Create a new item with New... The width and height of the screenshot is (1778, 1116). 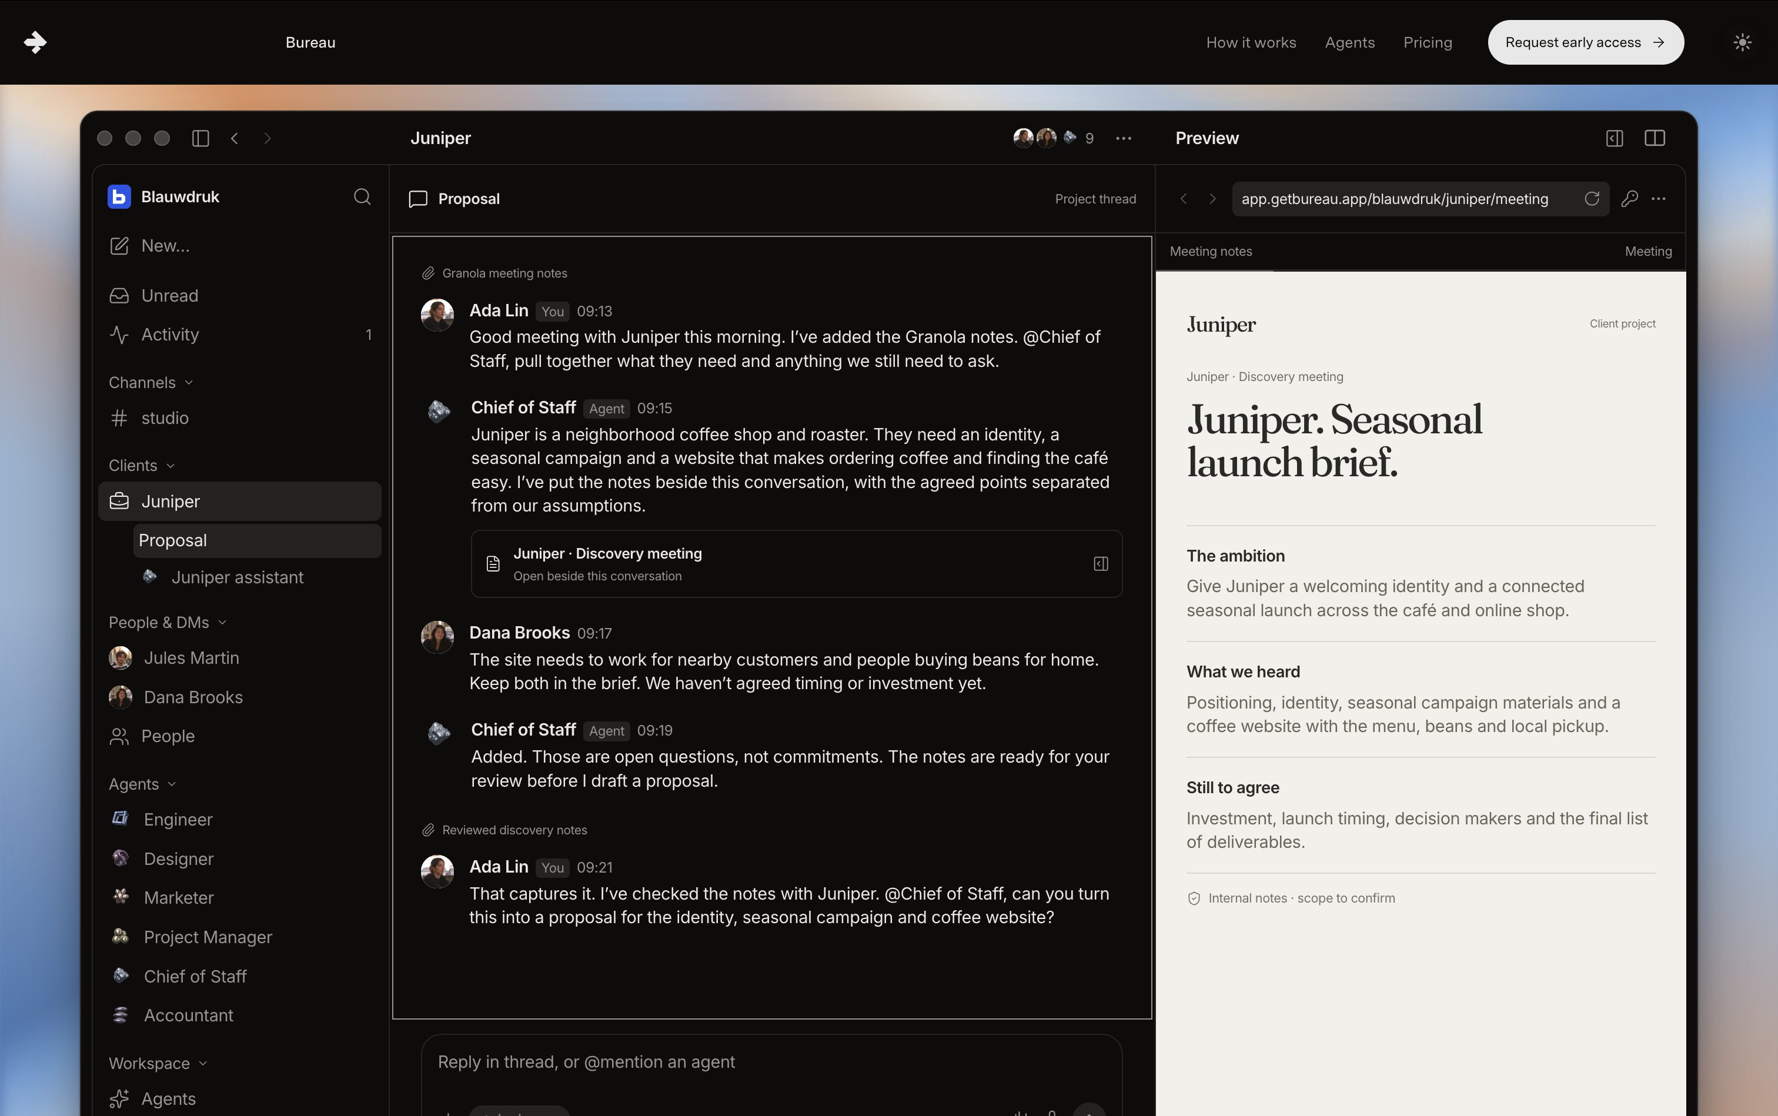click(240, 246)
